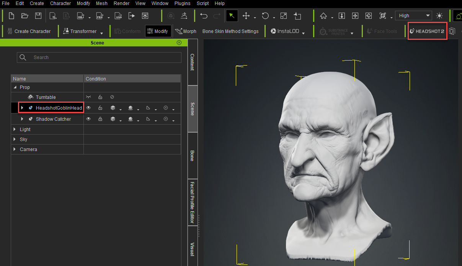This screenshot has width=462, height=266.
Task: Open render-mode cube dropdown for HeadshotGoblinHead
Action: [x=121, y=110]
